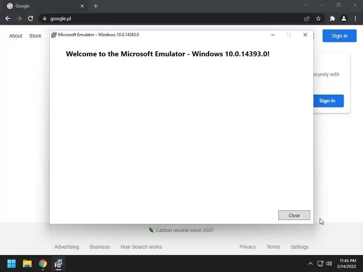The image size is (363, 272).
Task: Open the Advertising footer link
Action: coord(67,247)
